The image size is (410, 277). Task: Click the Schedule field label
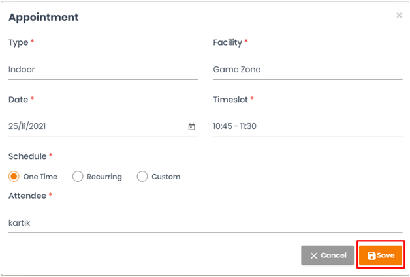coord(27,156)
